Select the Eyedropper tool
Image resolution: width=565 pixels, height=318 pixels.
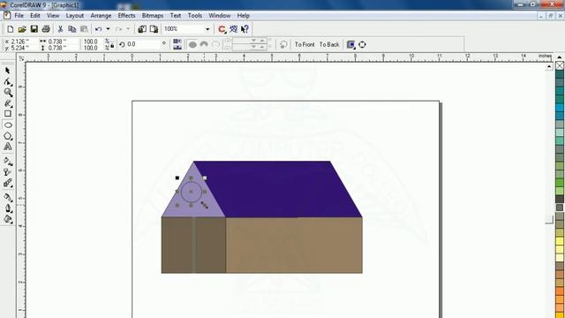click(8, 197)
